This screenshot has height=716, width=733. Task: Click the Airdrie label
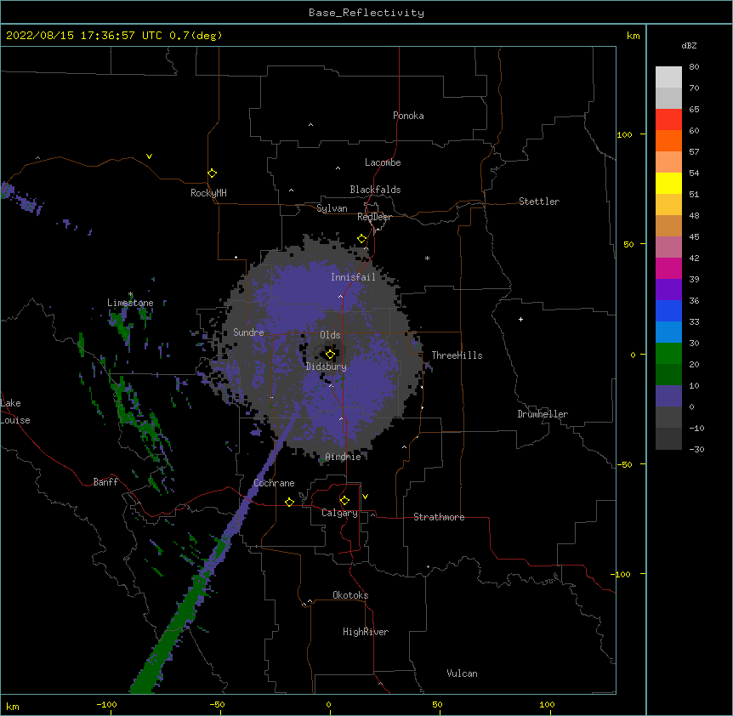click(343, 457)
